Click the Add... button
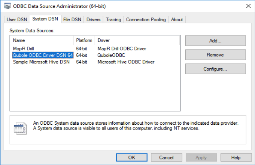This screenshot has width=255, height=165. pos(215,41)
